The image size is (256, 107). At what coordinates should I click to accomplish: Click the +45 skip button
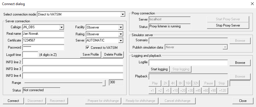click(198, 91)
